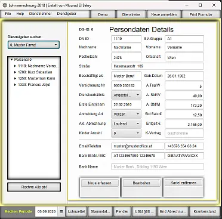Open the Anmeldung Art dropdown showing Vollzeit
The width and height of the screenshot is (222, 219).
[126, 114]
